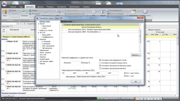Select 'Регион Московская область' row
180x101 pixels.
(x=100, y=27)
